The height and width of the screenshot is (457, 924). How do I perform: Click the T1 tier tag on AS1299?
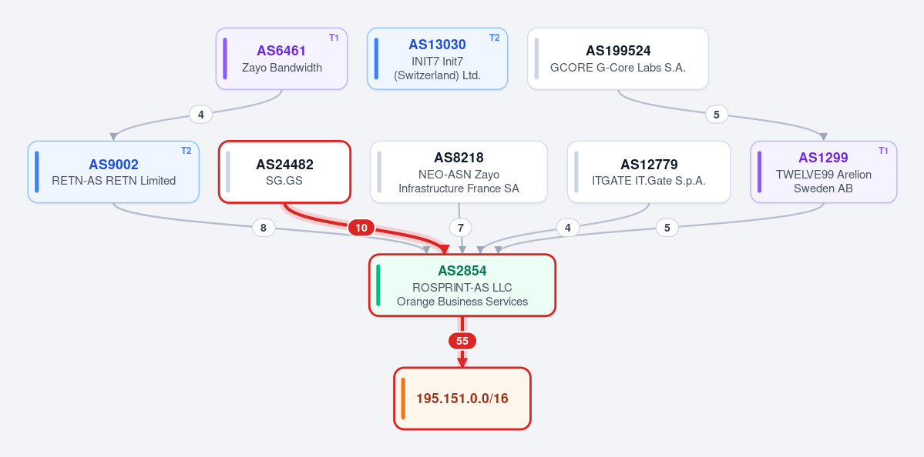pos(883,151)
